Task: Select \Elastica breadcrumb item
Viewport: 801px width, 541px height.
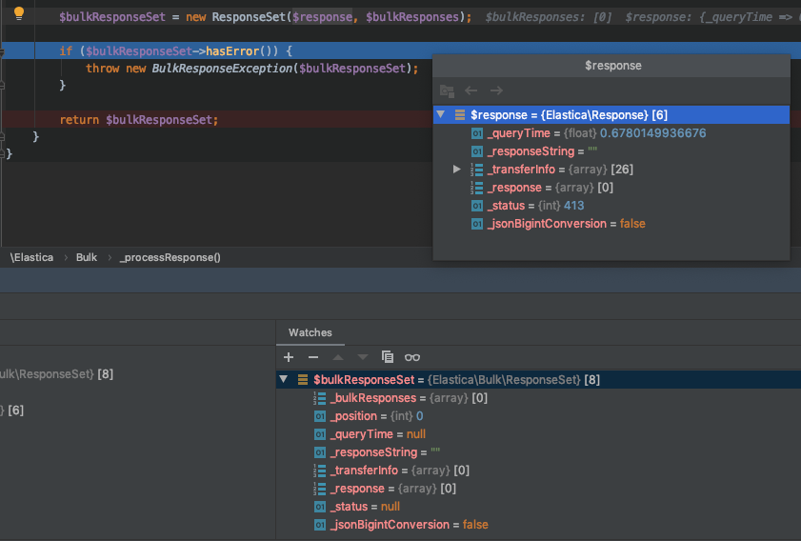Action: pos(31,257)
